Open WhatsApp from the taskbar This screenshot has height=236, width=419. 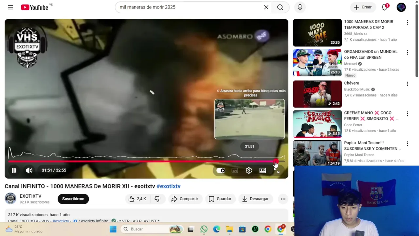point(204,229)
